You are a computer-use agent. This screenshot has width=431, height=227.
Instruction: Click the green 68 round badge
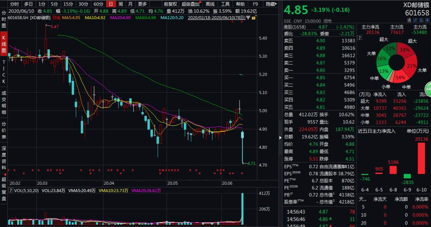pyautogui.click(x=428, y=89)
